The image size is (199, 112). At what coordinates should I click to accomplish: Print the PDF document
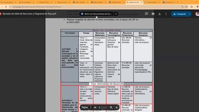(x=153, y=14)
